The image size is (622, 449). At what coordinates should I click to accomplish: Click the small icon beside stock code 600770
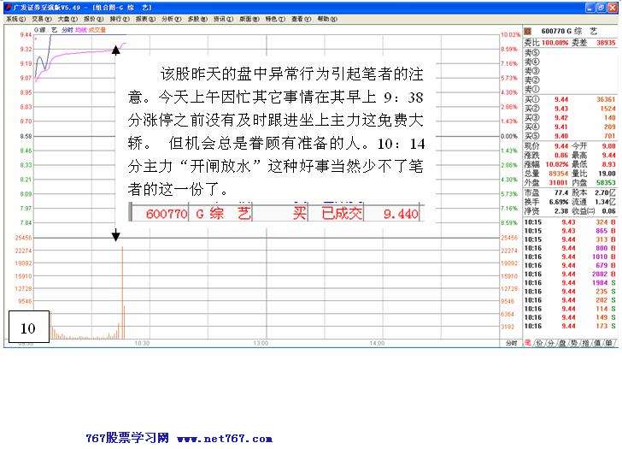click(528, 32)
